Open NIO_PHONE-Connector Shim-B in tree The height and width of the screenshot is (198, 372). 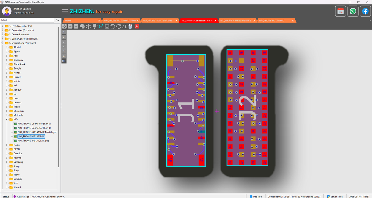tap(34, 128)
